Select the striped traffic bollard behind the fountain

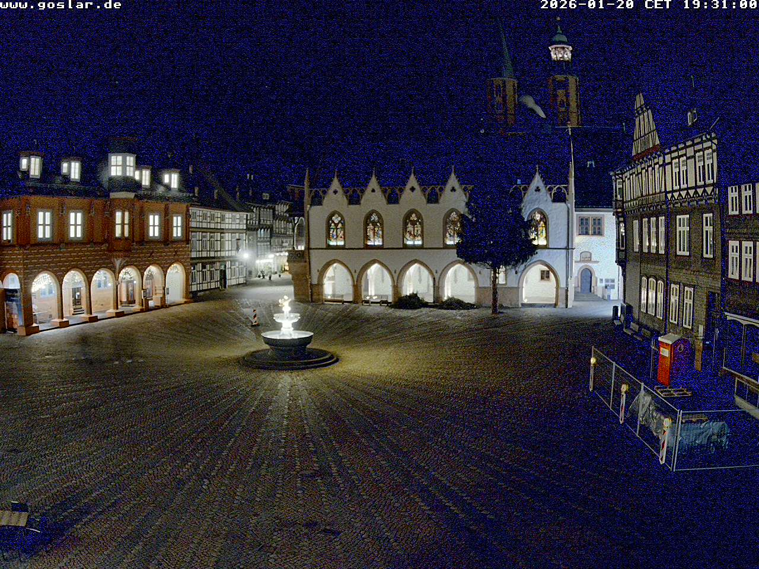[255, 316]
